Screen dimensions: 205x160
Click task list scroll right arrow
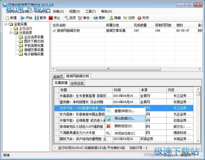pyautogui.click(x=200, y=69)
